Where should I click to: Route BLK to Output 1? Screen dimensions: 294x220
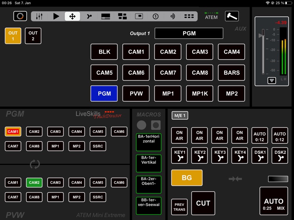(x=104, y=52)
